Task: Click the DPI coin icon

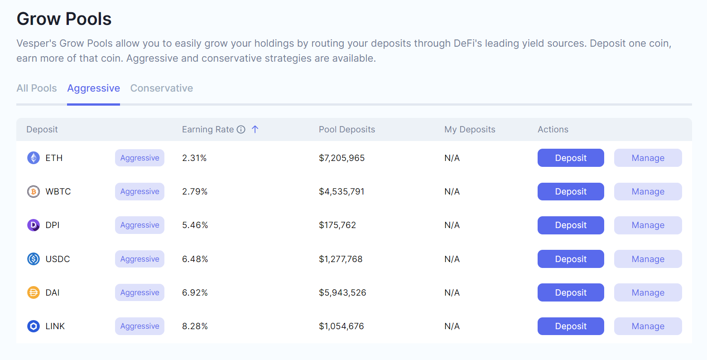Action: [x=34, y=225]
